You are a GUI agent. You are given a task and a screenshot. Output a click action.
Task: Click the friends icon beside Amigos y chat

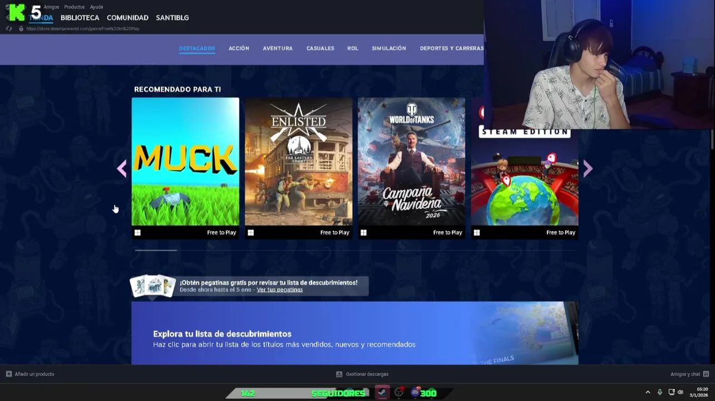tap(706, 374)
